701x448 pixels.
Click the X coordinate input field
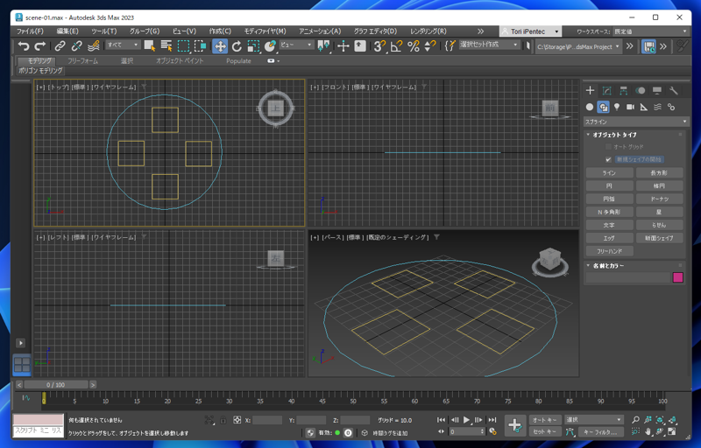coord(267,420)
